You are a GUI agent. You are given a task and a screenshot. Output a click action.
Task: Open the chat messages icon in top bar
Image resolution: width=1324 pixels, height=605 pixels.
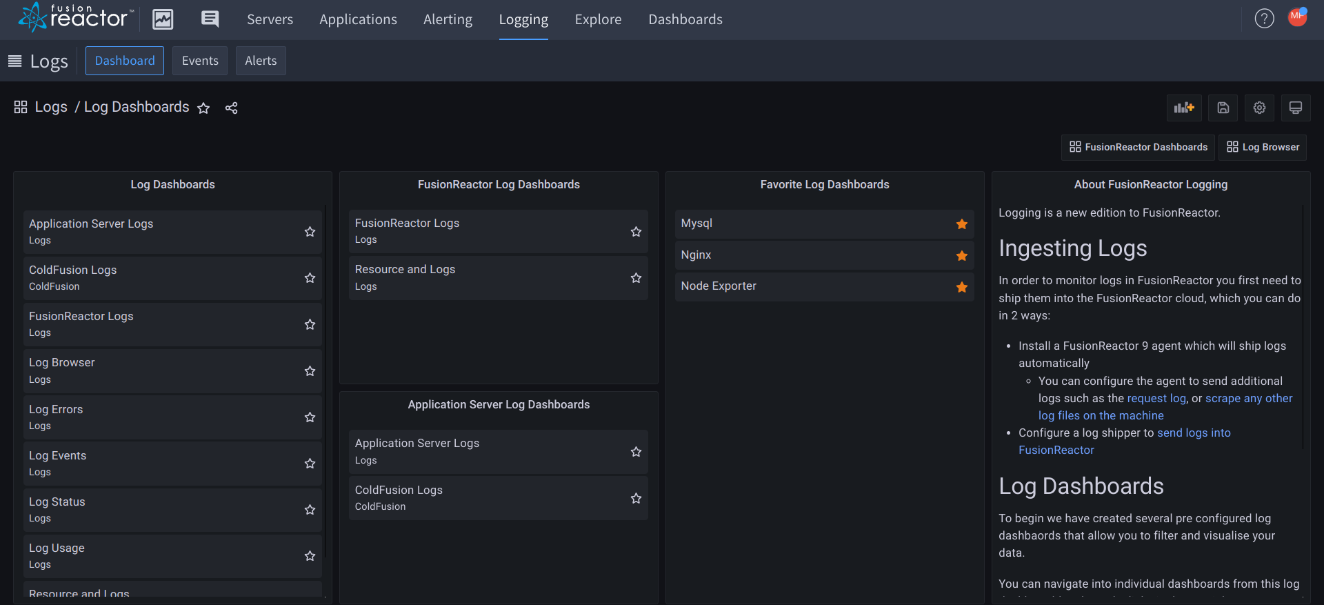[210, 19]
